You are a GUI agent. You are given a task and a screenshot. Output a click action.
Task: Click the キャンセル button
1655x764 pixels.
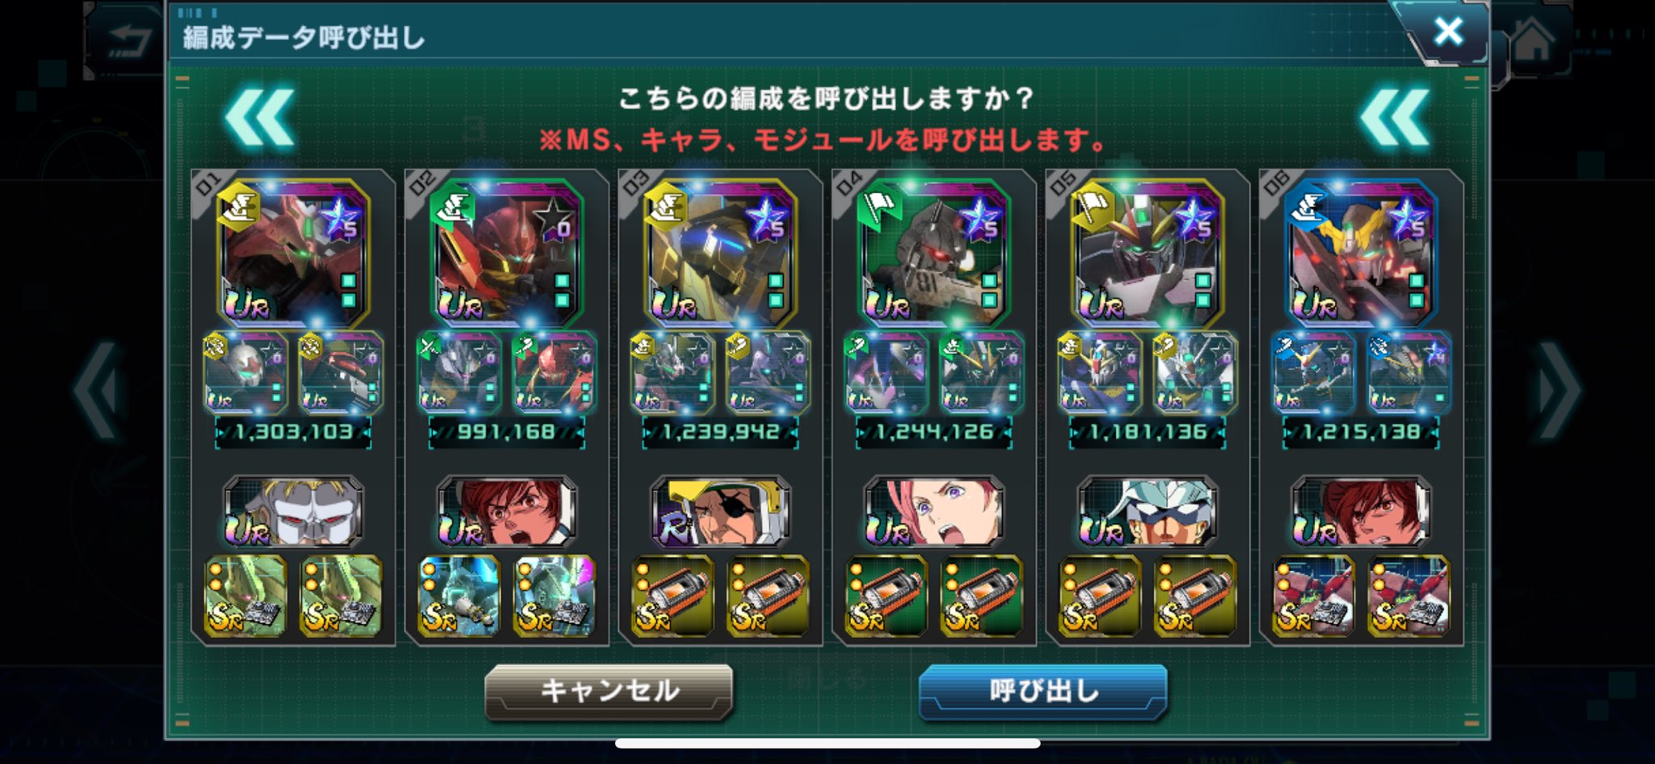pyautogui.click(x=609, y=691)
